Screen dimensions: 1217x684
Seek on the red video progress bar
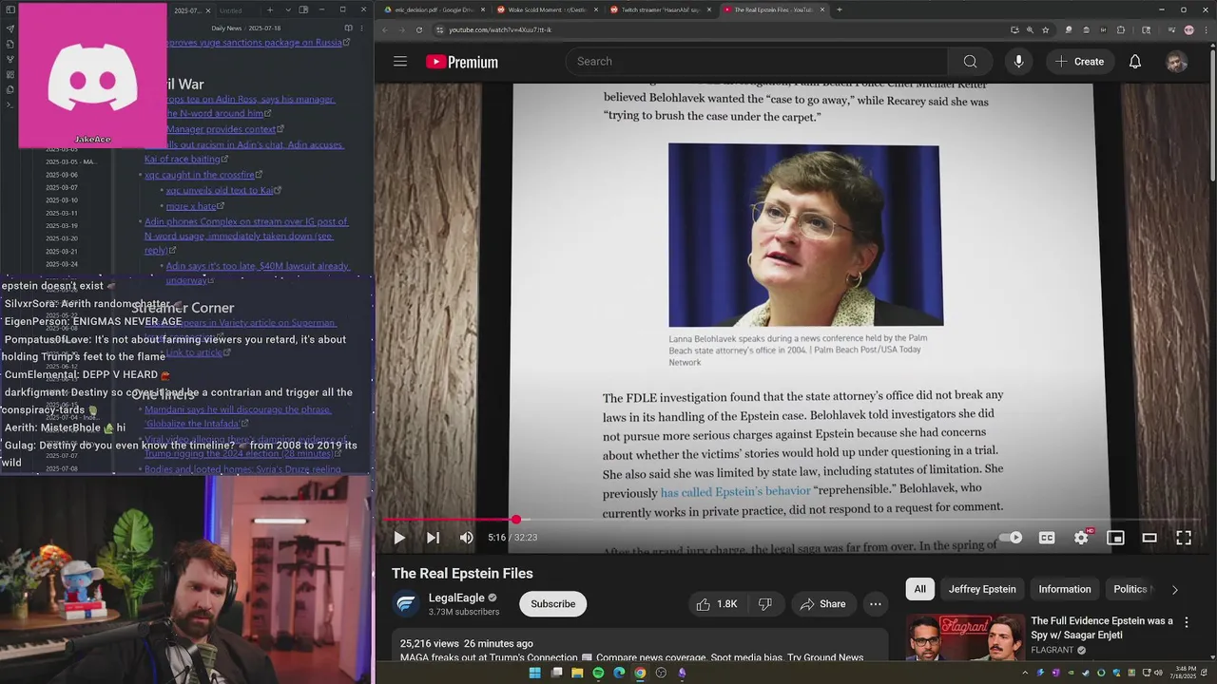[x=789, y=520]
